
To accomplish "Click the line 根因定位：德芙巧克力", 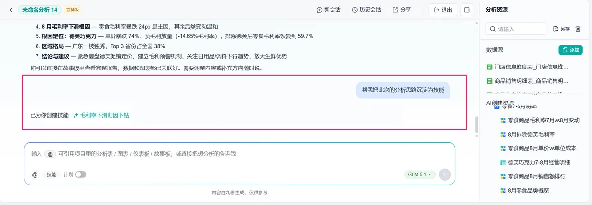I will point(177,36).
